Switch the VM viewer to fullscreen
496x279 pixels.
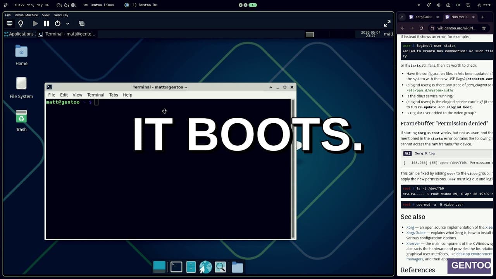click(387, 24)
